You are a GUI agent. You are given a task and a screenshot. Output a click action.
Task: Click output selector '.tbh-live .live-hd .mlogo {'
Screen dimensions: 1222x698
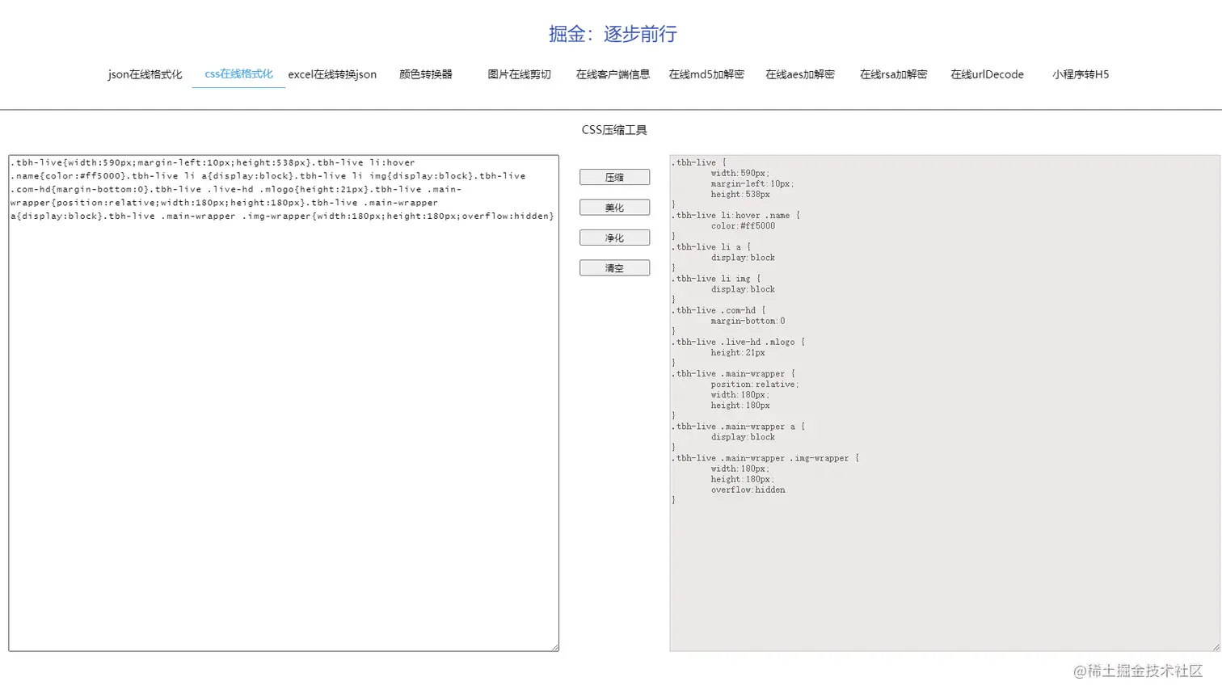(x=738, y=342)
